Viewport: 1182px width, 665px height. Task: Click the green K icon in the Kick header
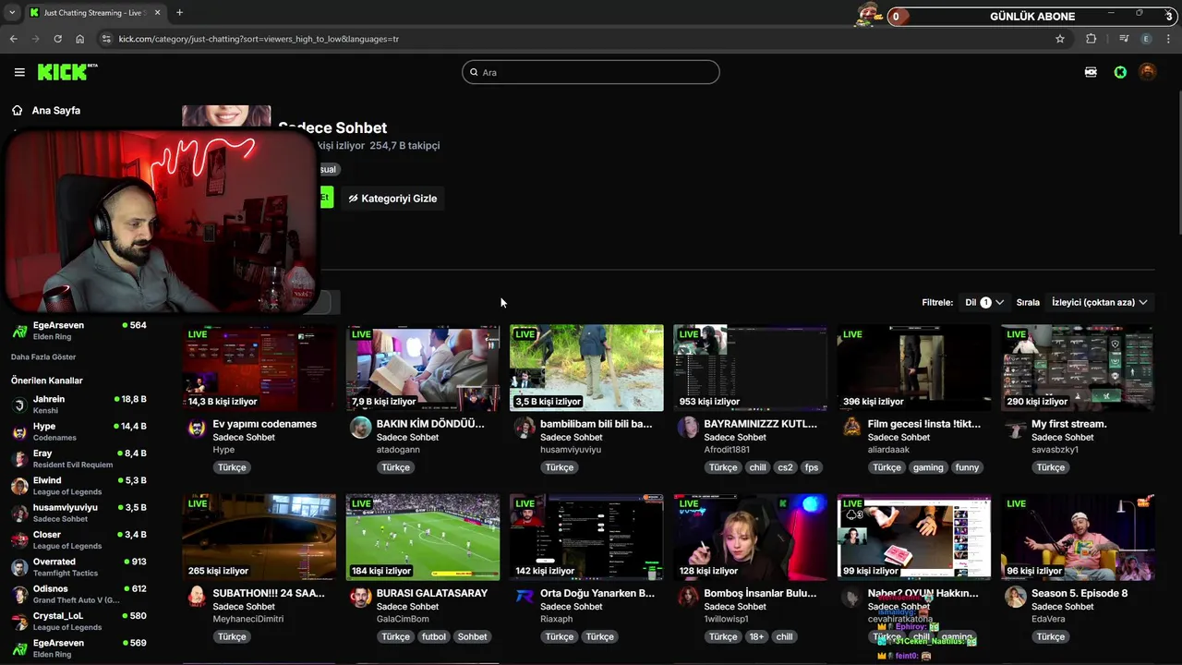click(x=1120, y=72)
